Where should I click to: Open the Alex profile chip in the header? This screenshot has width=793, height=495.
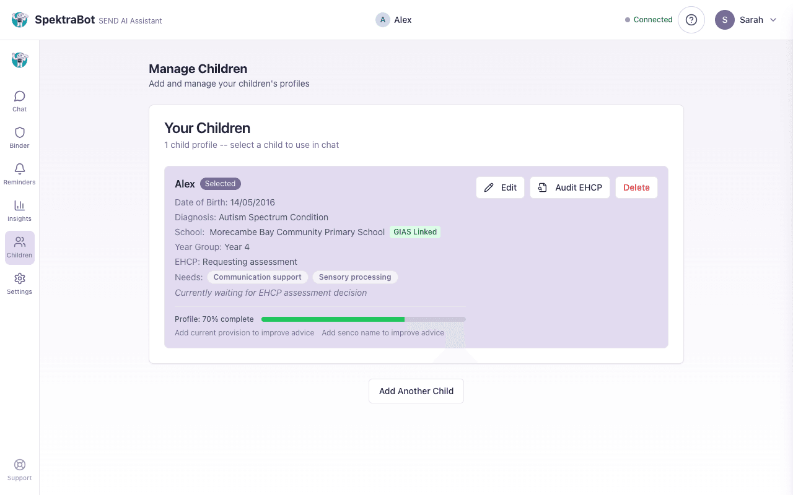coord(393,19)
